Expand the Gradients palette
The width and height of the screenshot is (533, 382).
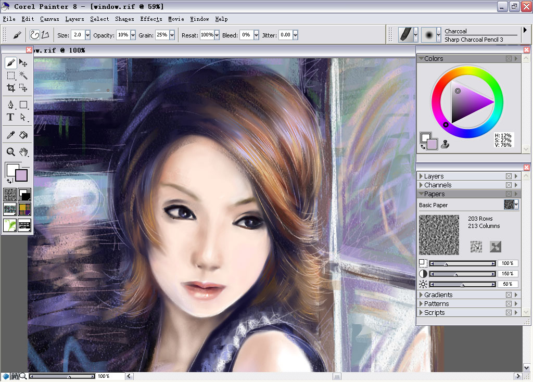point(421,295)
